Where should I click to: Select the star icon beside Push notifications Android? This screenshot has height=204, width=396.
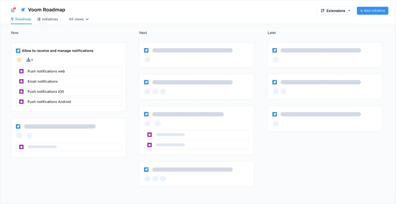pyautogui.click(x=21, y=102)
